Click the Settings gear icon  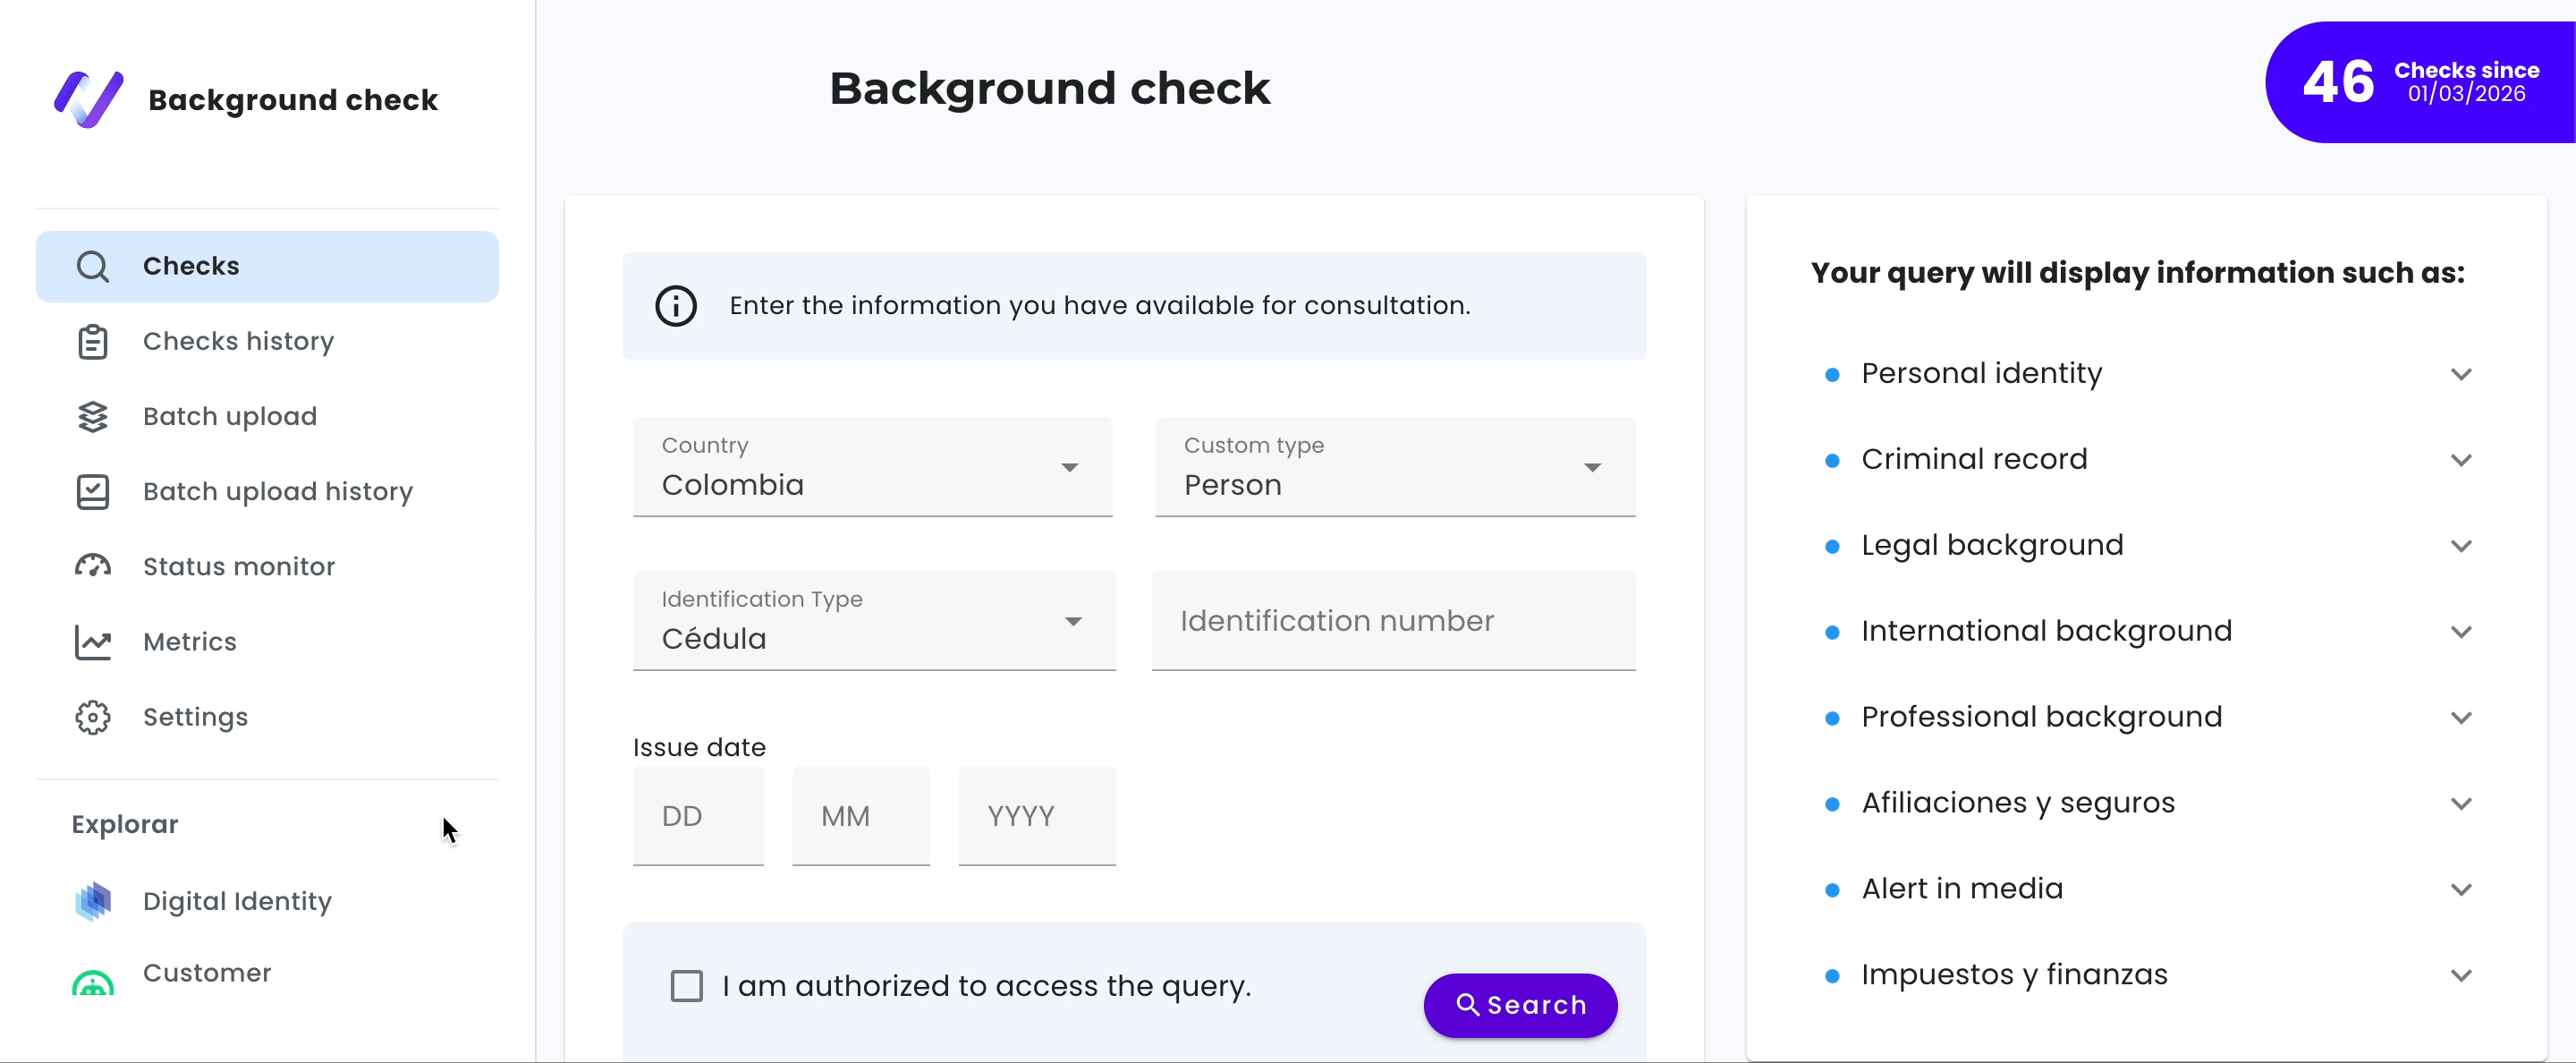93,717
